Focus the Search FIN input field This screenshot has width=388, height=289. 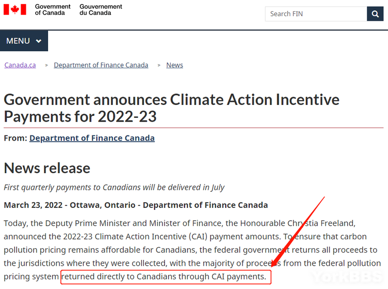[316, 14]
